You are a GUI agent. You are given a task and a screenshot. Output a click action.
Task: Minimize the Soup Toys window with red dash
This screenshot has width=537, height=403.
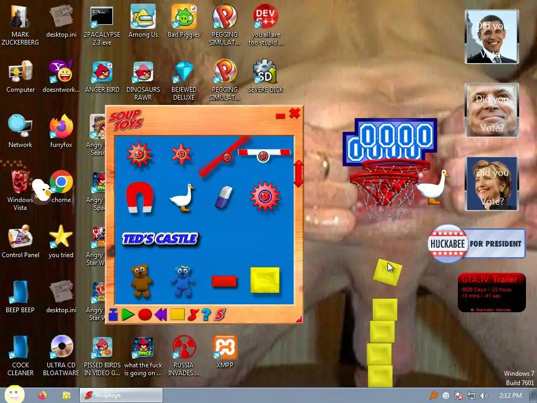pyautogui.click(x=281, y=116)
